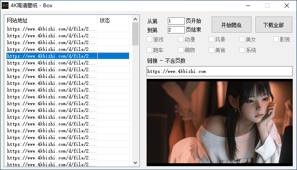Image resolution: width=297 pixels, height=170 pixels.
Task: Click the 状态 column header
Action: coord(113,20)
